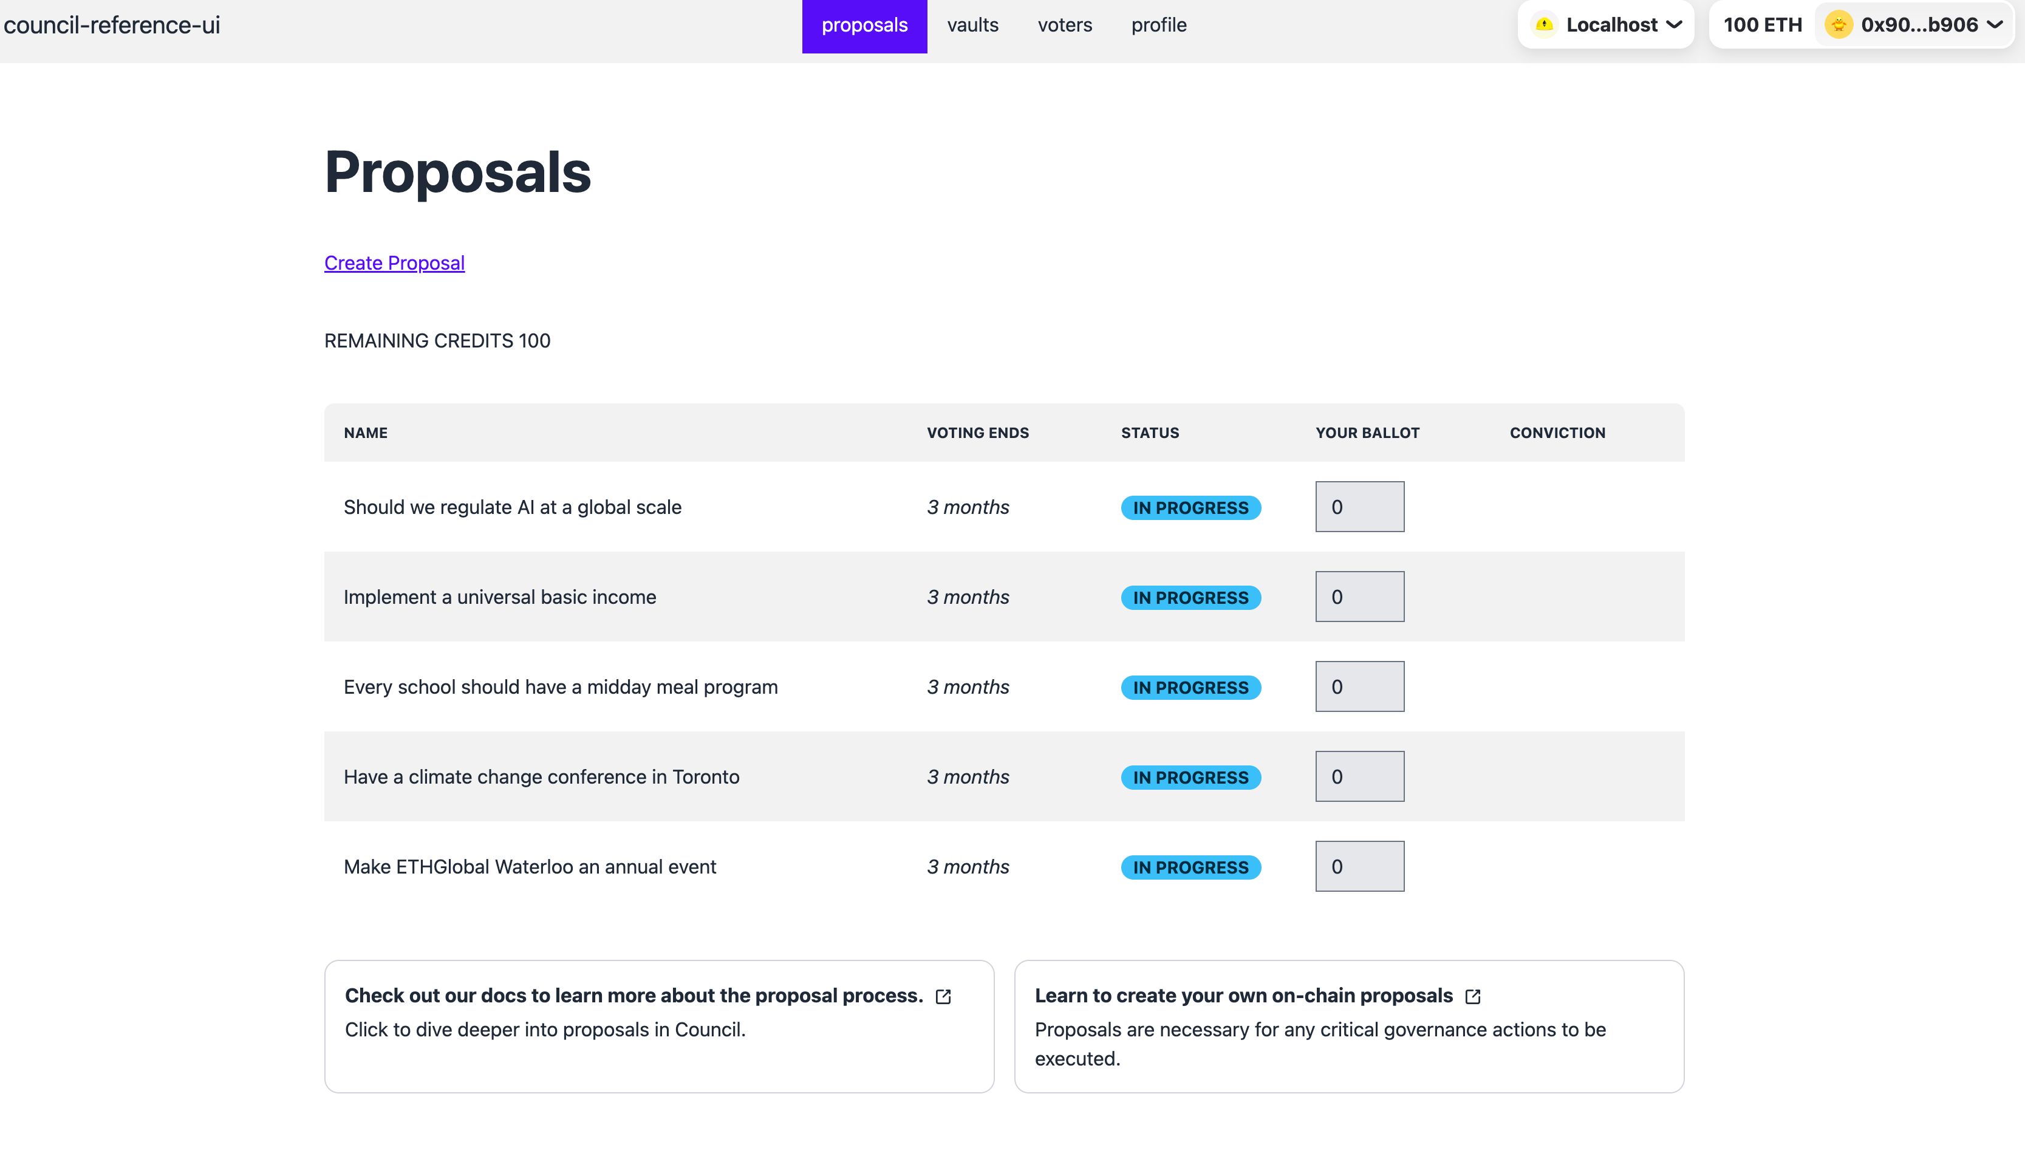The image size is (2025, 1170).
Task: Open the proposals tab
Action: [864, 26]
